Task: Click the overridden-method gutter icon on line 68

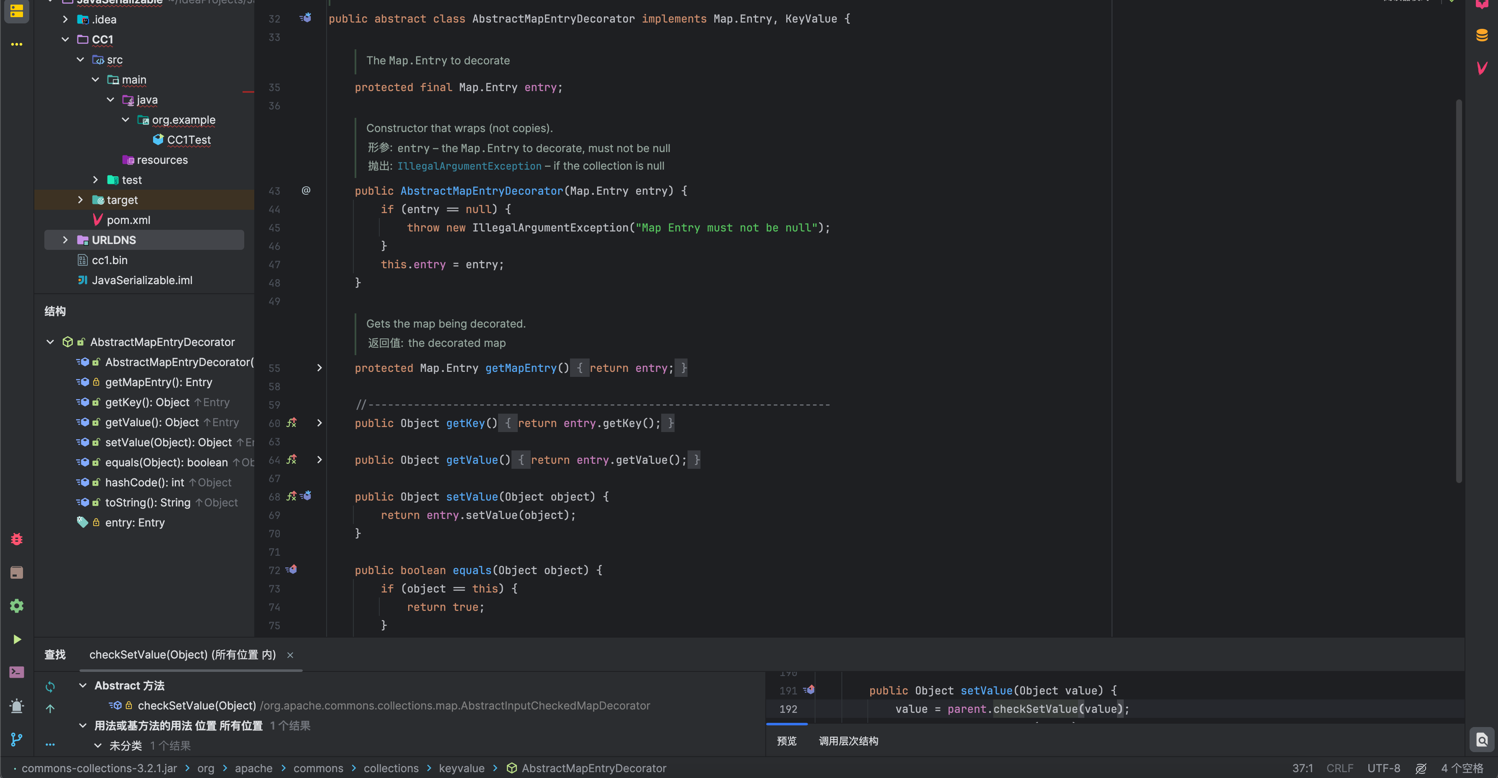Action: tap(306, 496)
